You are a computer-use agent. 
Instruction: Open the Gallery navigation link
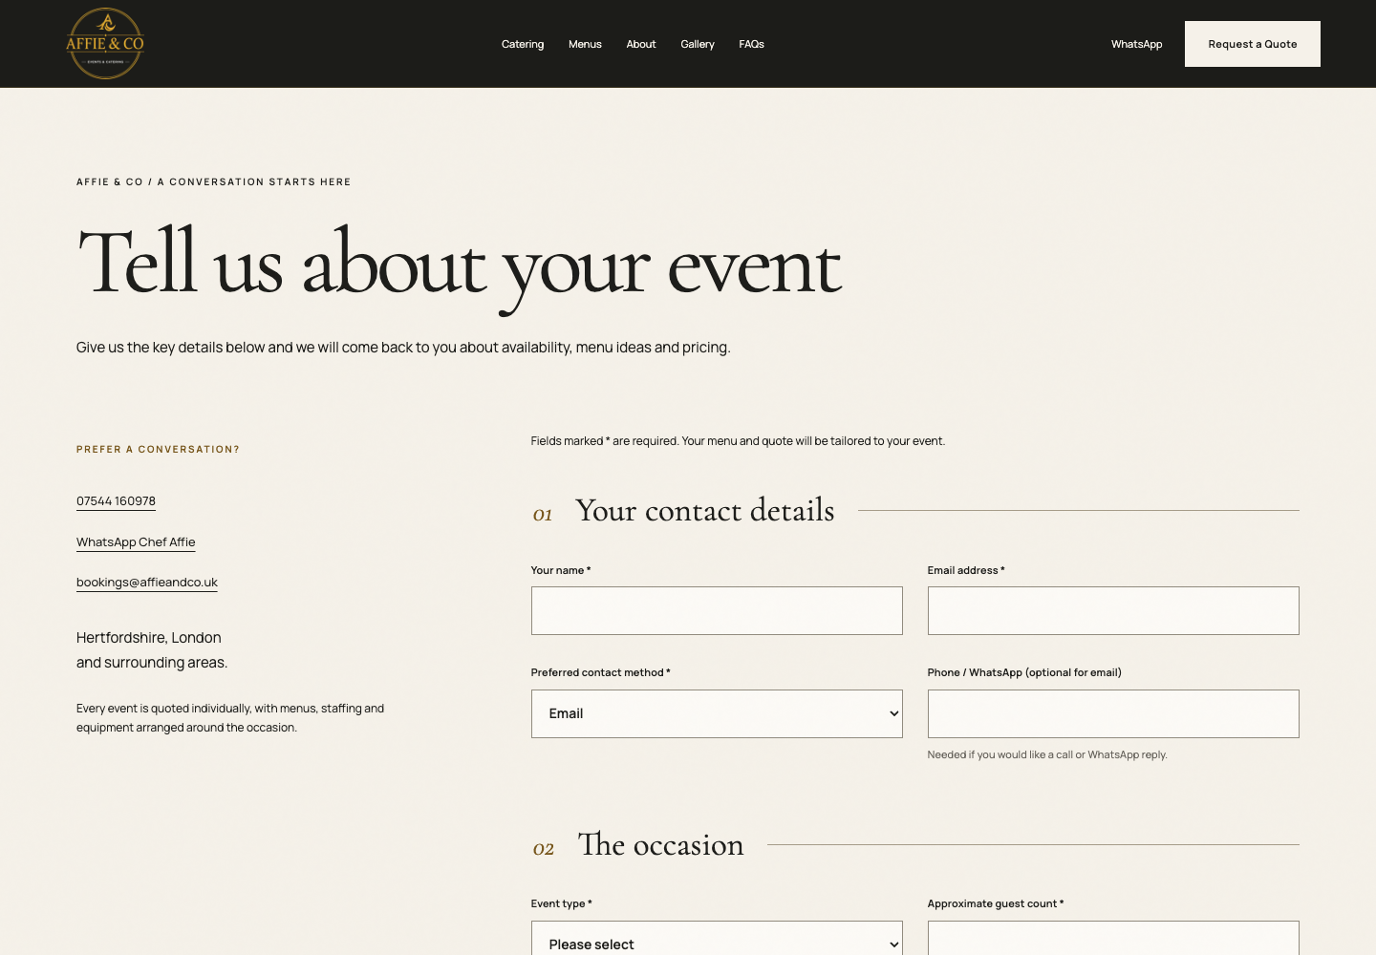698,44
